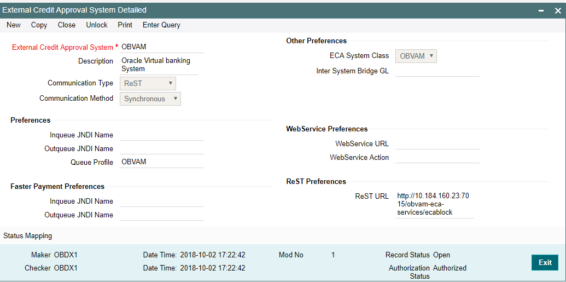
Task: Click the Checker value OBDX1
Action: (66, 268)
